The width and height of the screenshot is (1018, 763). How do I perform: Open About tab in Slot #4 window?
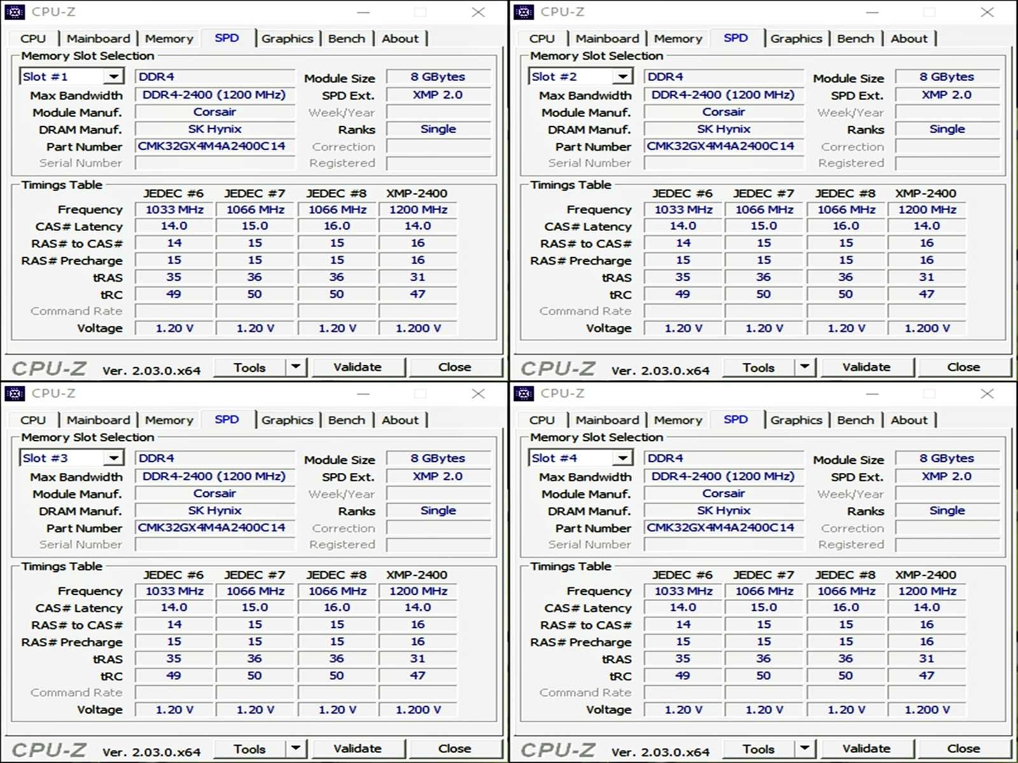tap(909, 420)
